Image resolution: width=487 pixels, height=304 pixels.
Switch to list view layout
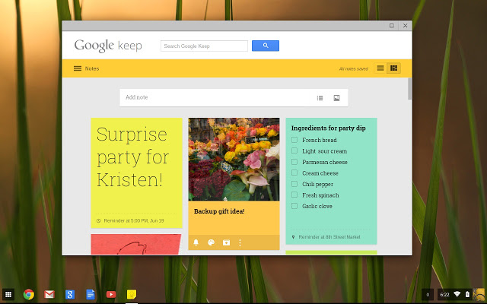tap(380, 68)
